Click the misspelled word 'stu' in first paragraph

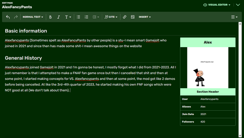pos(121,40)
